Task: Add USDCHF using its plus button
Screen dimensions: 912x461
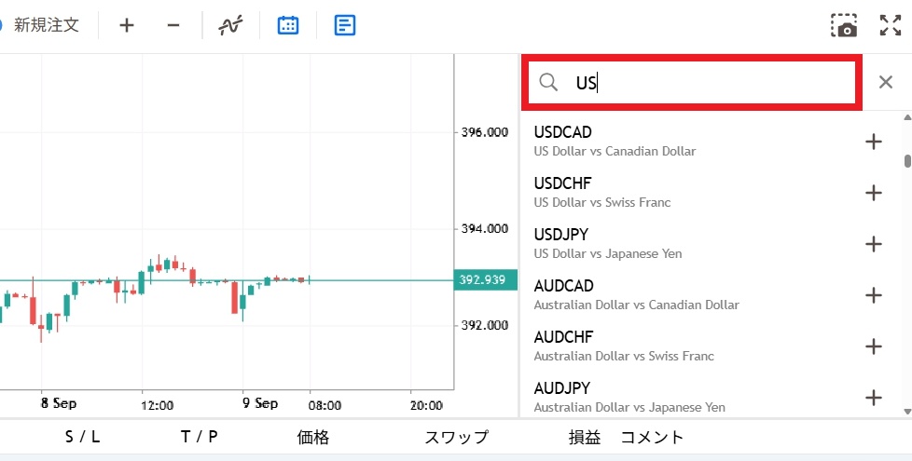Action: [x=874, y=193]
